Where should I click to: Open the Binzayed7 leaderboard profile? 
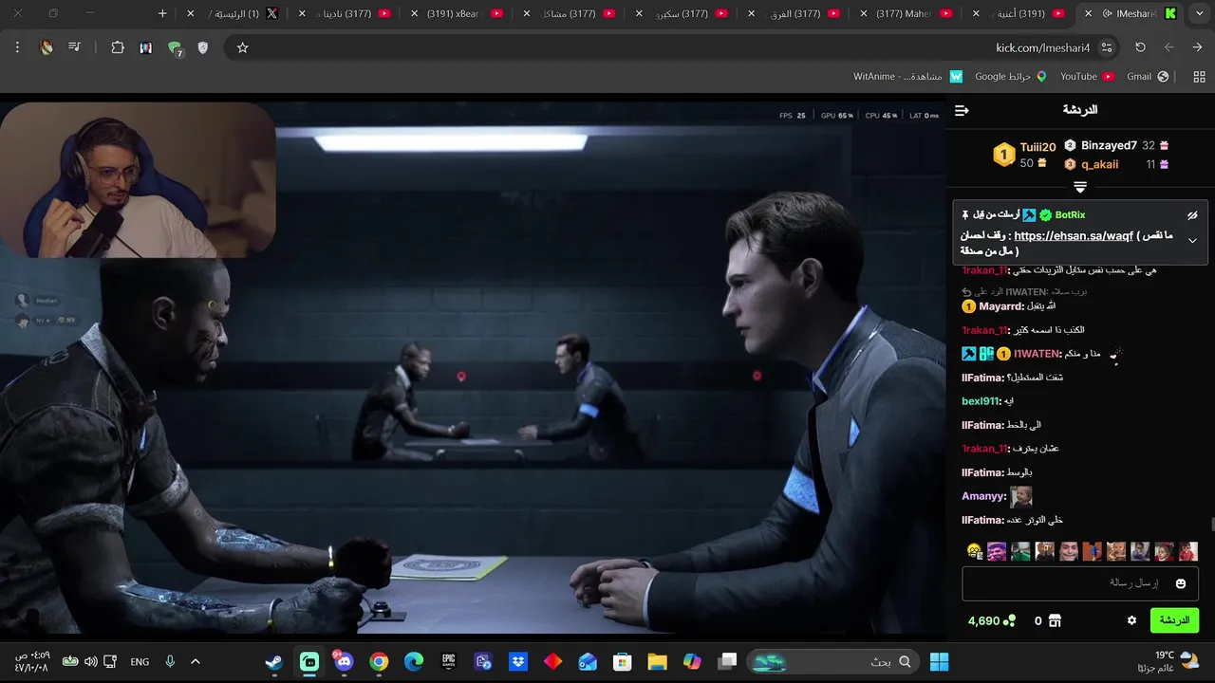tap(1109, 145)
